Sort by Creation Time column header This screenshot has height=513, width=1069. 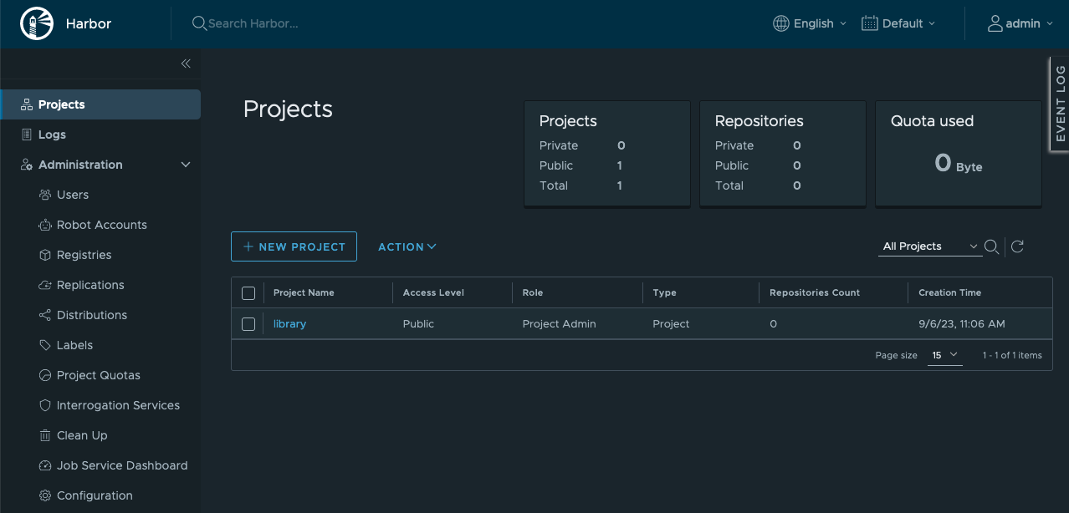point(949,292)
